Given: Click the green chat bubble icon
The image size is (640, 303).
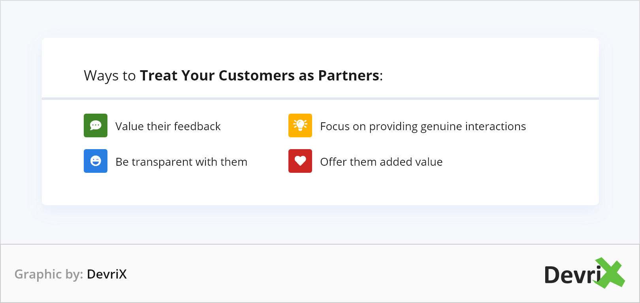Looking at the screenshot, I should 96,125.
